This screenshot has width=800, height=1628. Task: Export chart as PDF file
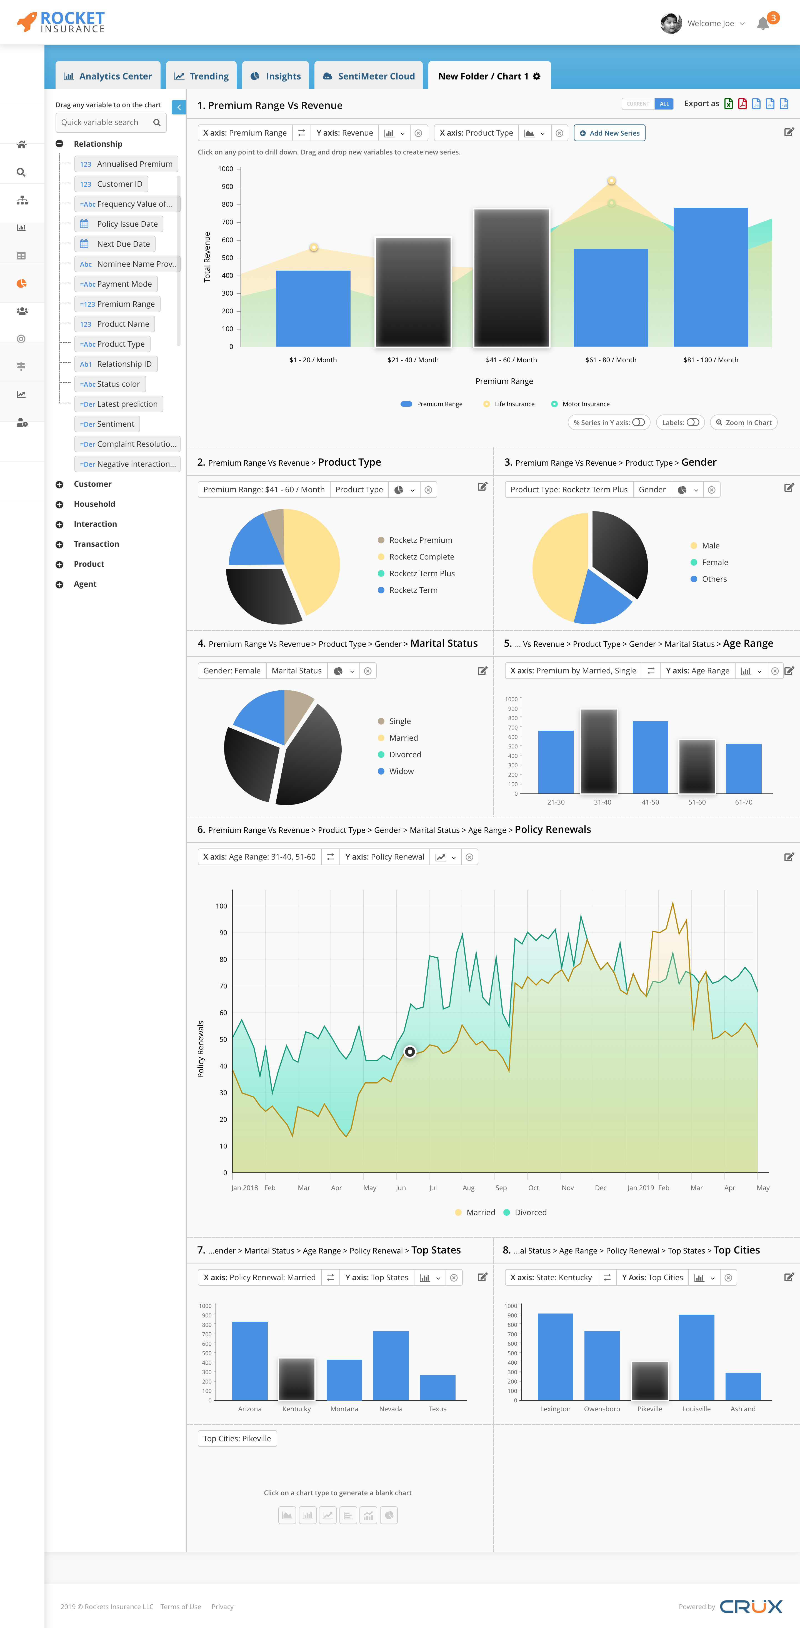pyautogui.click(x=742, y=104)
